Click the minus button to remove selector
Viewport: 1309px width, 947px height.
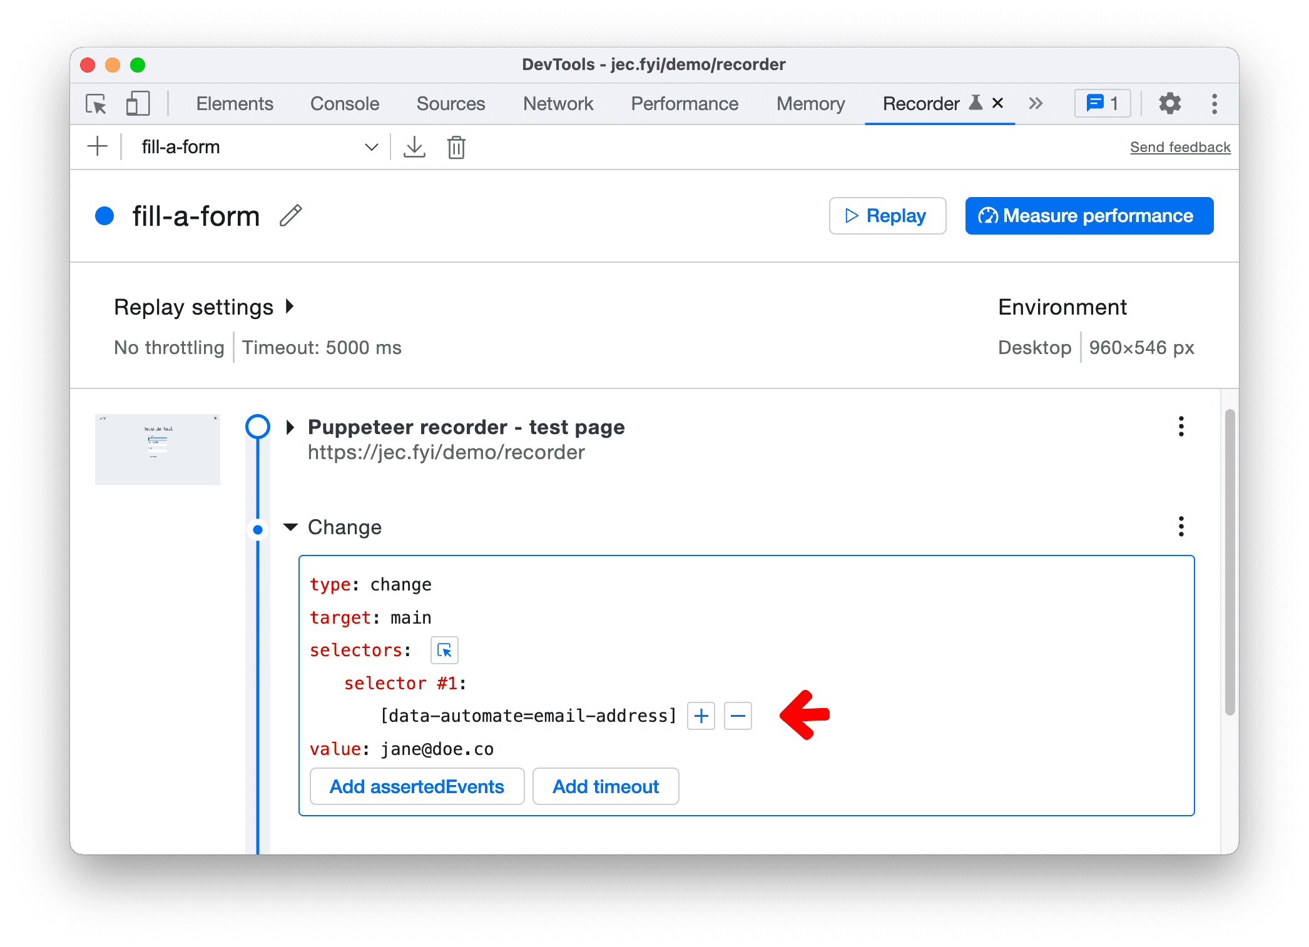point(740,716)
